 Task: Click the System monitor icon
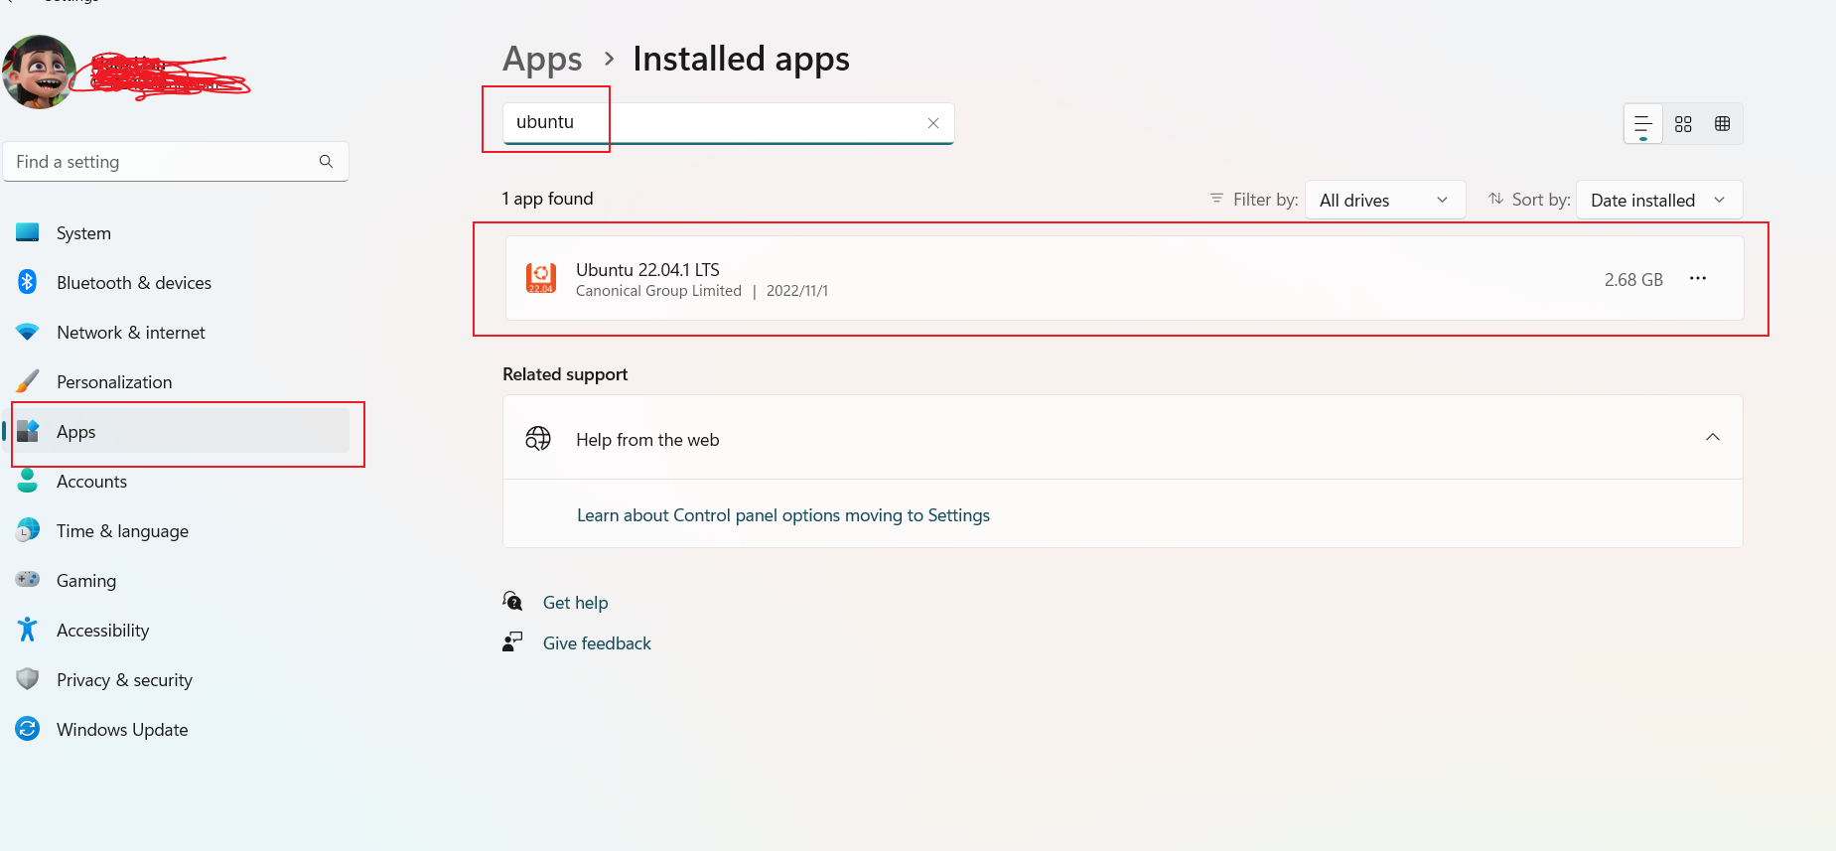tap(28, 232)
